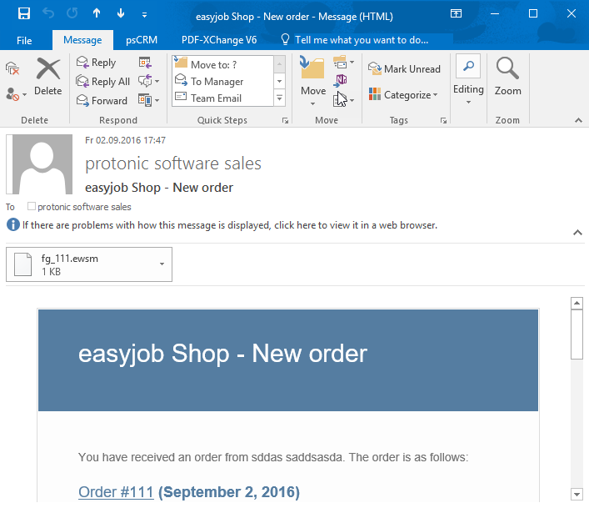Click the view in web browser info bar
589x508 pixels.
(229, 225)
